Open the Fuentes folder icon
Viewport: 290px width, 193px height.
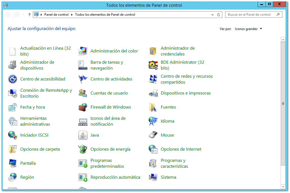click(x=153, y=107)
